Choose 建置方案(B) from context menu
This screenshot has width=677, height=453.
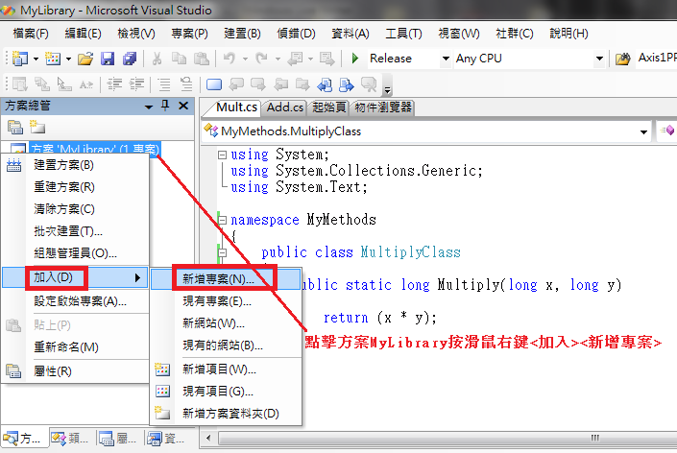(76, 165)
